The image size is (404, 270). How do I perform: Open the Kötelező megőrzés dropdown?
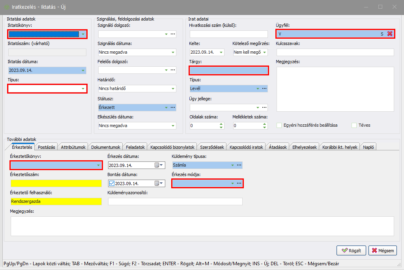pyautogui.click(x=264, y=52)
